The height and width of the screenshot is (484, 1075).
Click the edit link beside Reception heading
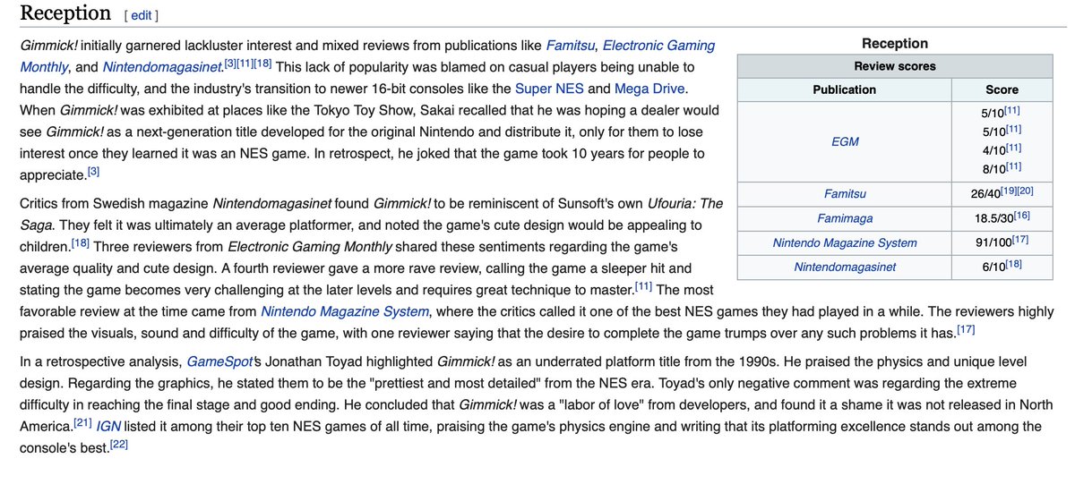point(141,15)
